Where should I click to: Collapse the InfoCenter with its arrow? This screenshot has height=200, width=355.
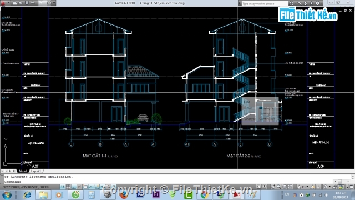240,3
